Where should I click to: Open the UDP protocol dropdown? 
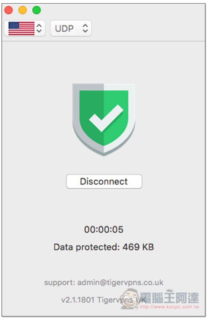pyautogui.click(x=71, y=28)
